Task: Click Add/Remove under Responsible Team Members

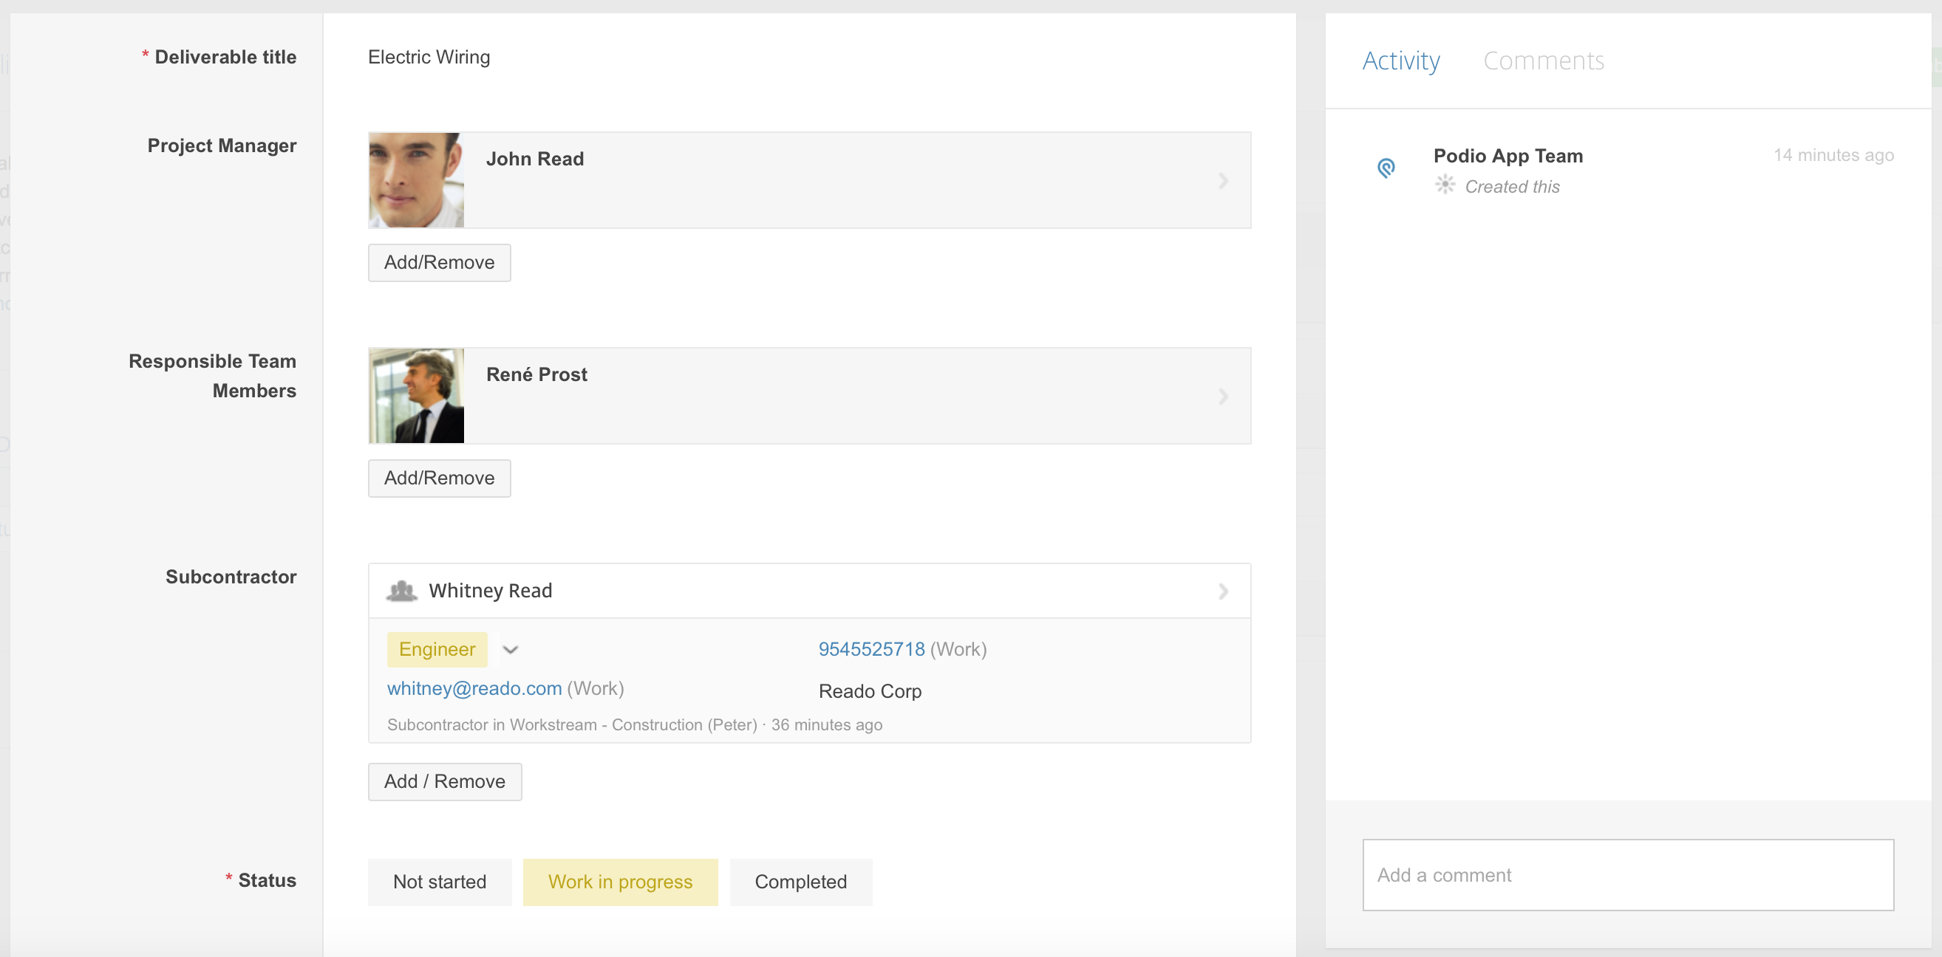Action: (x=439, y=478)
